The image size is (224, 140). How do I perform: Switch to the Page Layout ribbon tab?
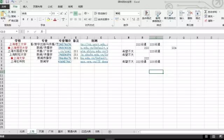pos(37,7)
